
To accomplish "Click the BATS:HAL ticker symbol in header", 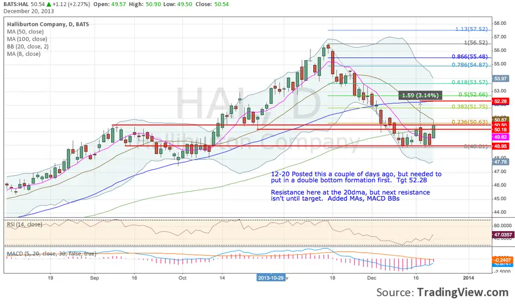I will click(16, 4).
